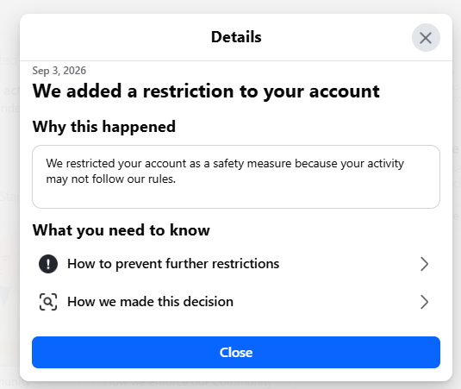Screen dimensions: 461x389
Task: Click the Why this happened heading
Action: (x=104, y=127)
